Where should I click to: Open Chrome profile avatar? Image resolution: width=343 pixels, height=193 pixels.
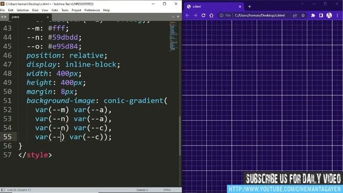[x=329, y=16]
